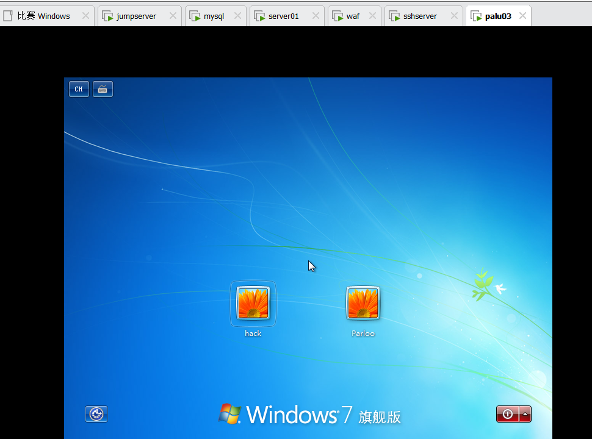Close the sshserver tab
Image resolution: width=592 pixels, height=439 pixels.
[454, 16]
